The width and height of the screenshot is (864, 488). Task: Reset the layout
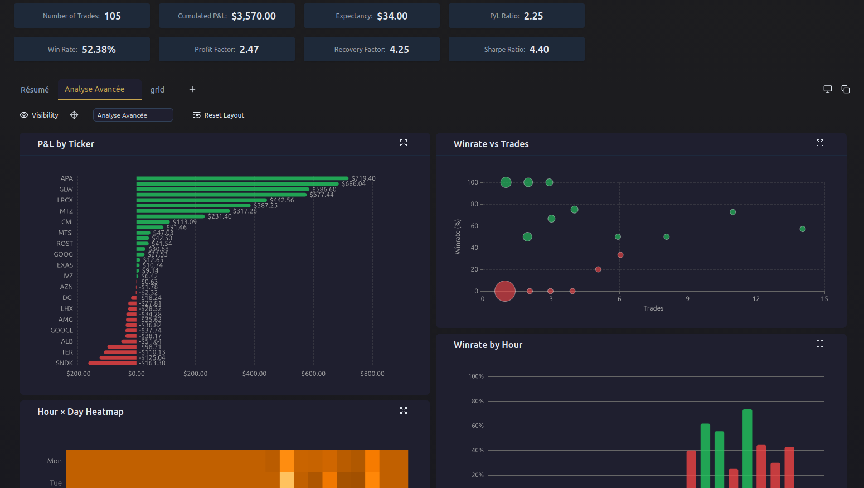click(x=219, y=115)
